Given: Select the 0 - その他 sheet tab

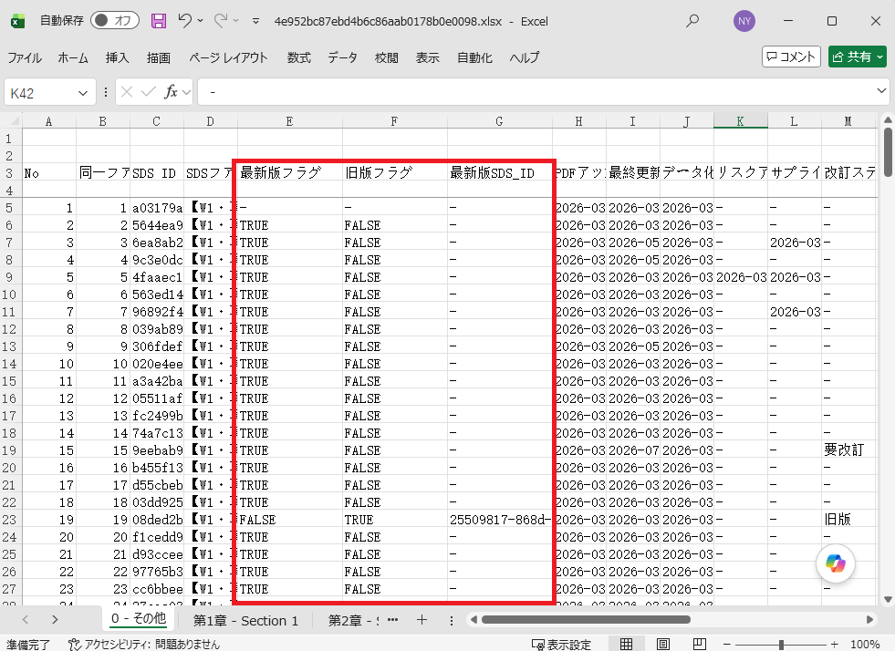Looking at the screenshot, I should coord(139,619).
